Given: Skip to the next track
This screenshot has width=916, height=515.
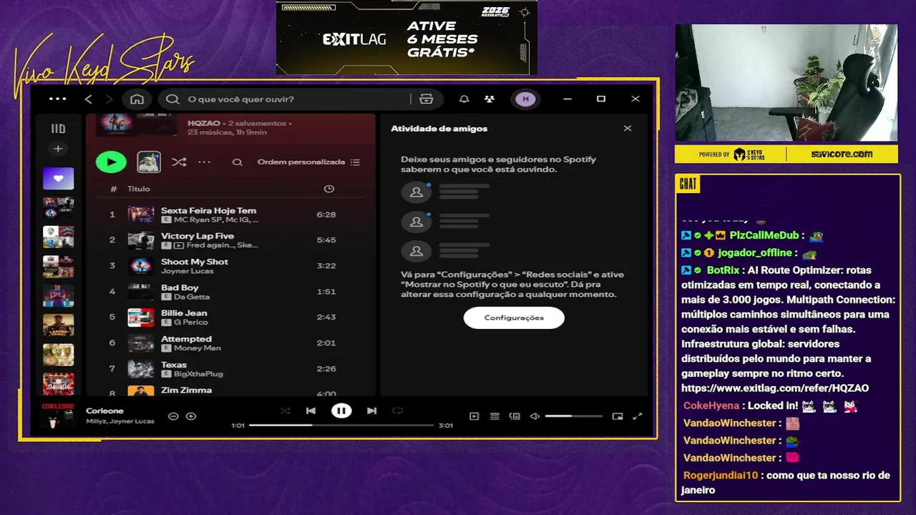Looking at the screenshot, I should (x=371, y=411).
